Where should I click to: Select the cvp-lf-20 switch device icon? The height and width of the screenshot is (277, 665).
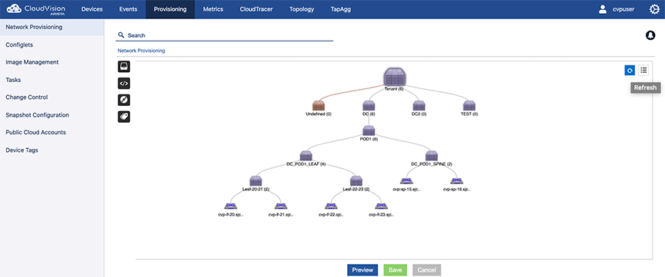point(231,206)
